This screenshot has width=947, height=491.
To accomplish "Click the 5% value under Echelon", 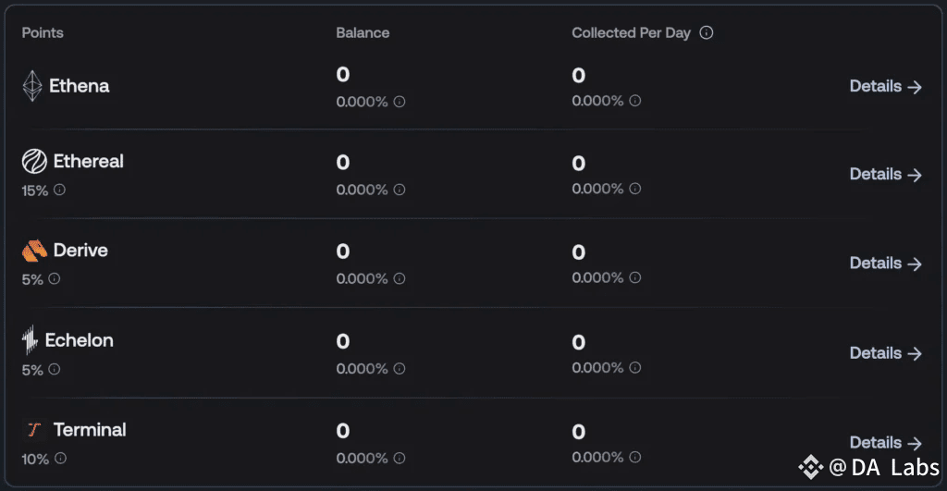I will 32,370.
